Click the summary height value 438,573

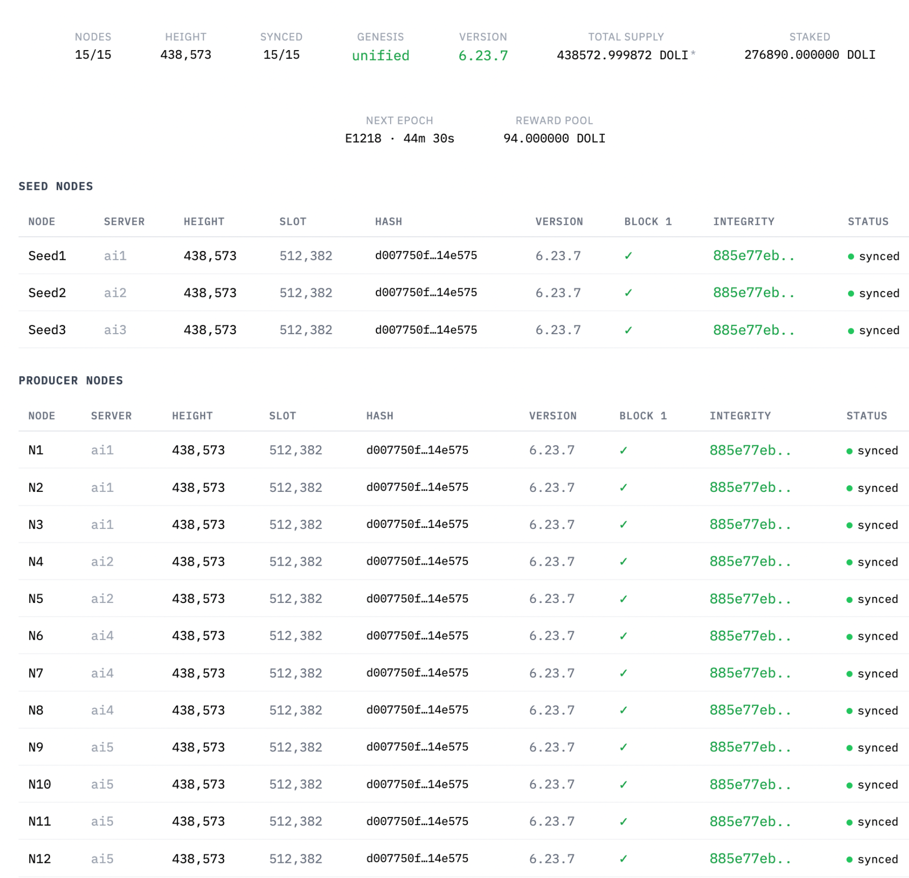tap(186, 55)
